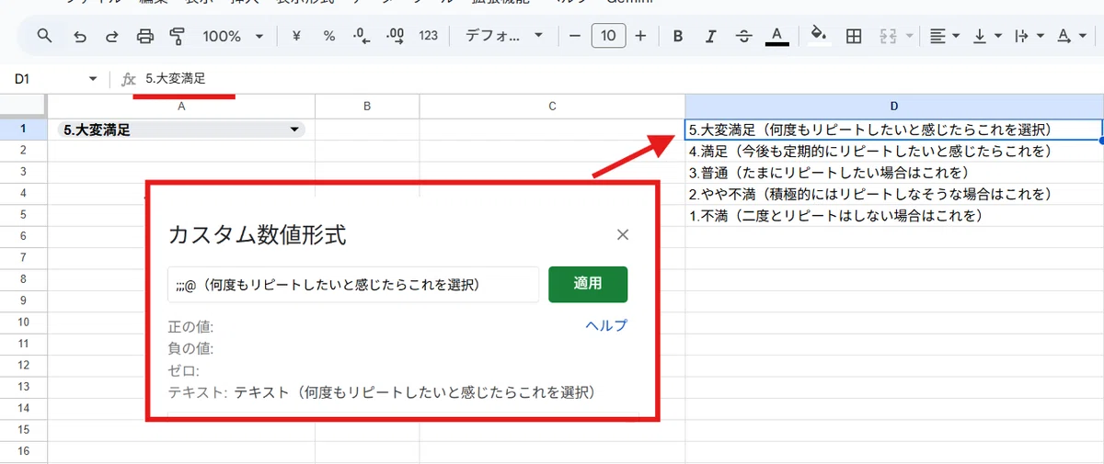1104x464 pixels.
Task: Select cell starting with 4.満足
Action: click(894, 151)
